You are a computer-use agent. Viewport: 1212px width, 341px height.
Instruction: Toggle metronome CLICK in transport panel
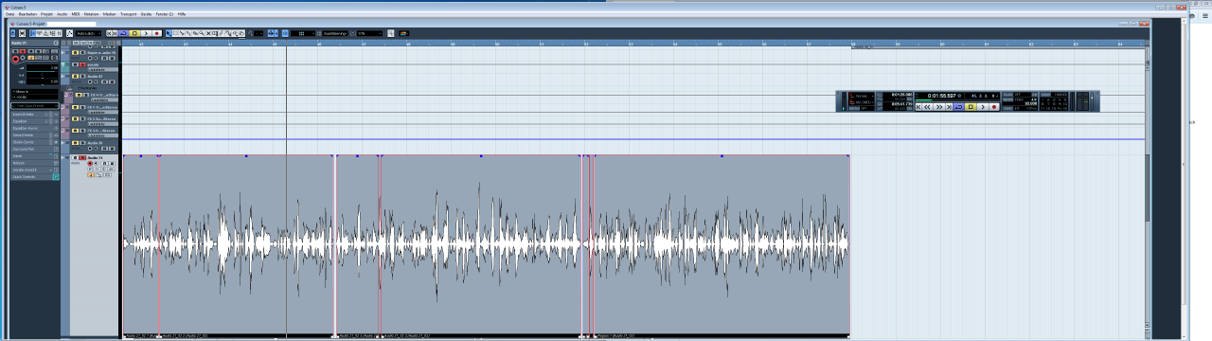(1007, 95)
